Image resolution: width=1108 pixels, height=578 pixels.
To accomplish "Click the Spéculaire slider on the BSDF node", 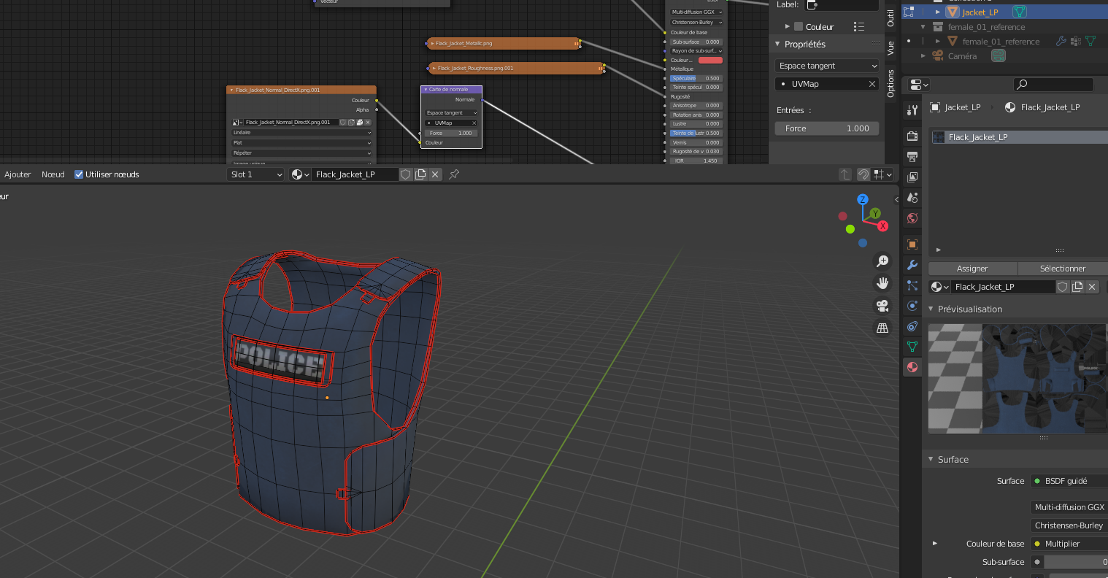I will 696,78.
